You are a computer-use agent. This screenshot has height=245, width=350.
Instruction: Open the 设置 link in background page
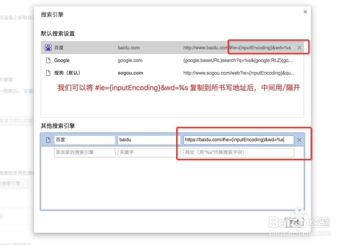click(x=29, y=91)
